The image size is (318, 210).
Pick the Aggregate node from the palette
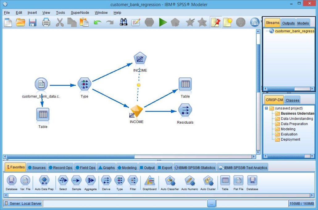tap(90, 182)
